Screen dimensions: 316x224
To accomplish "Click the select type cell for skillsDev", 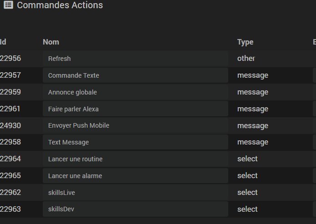I will pos(247,209).
